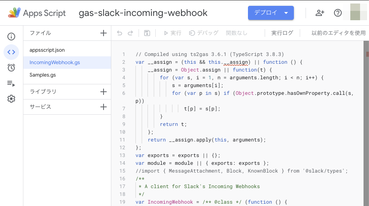Click line number 1 in gutter

pos(123,54)
